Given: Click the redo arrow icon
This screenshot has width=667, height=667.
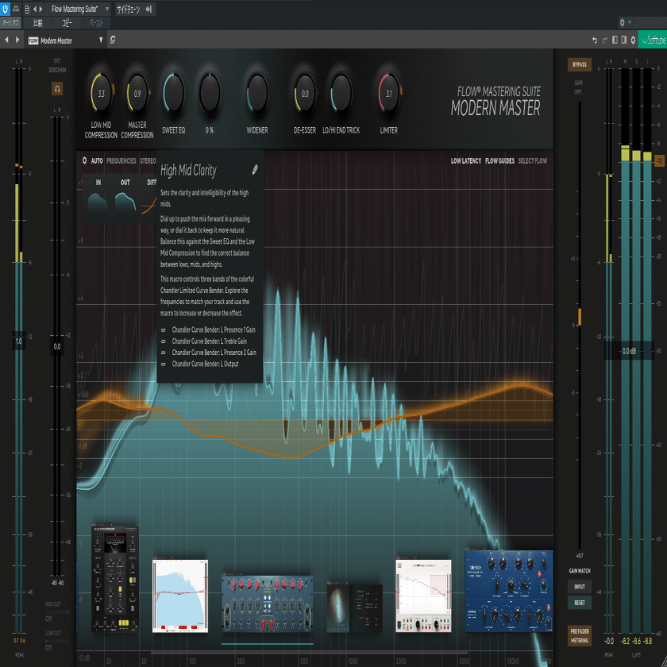Looking at the screenshot, I should coord(604,40).
